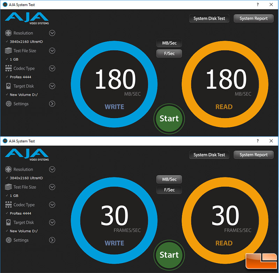Select 1 GB file size value in top window
The height and width of the screenshot is (273, 279).
(x=14, y=59)
